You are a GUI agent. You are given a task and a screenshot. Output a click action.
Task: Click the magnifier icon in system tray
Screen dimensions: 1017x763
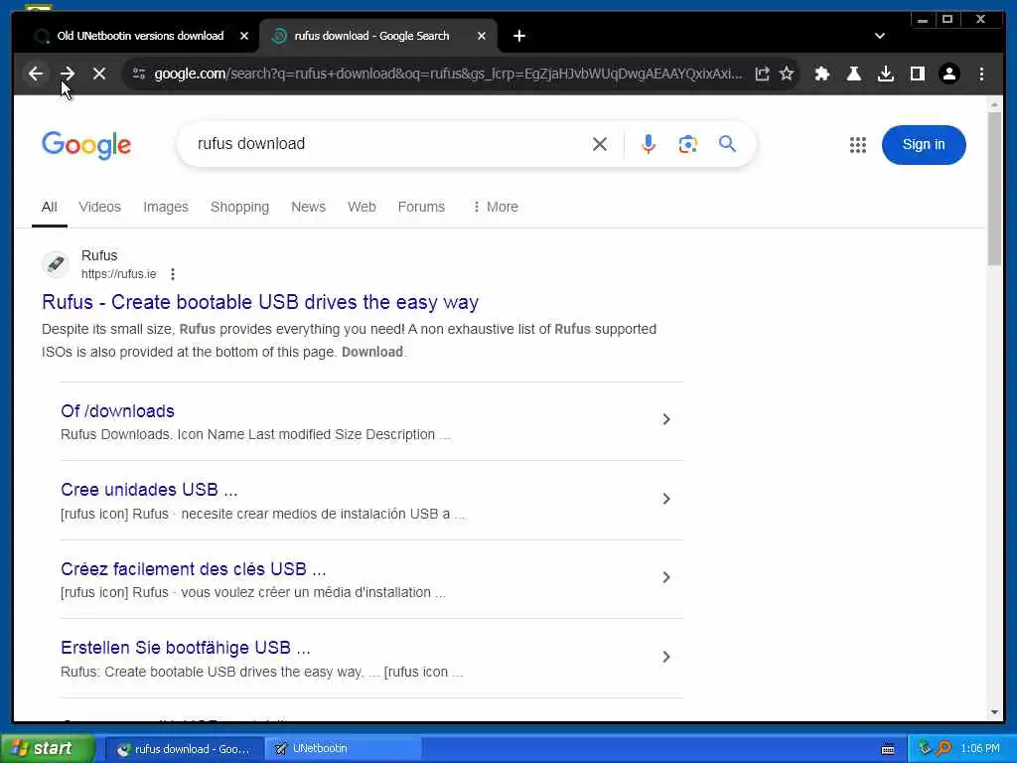(x=944, y=749)
